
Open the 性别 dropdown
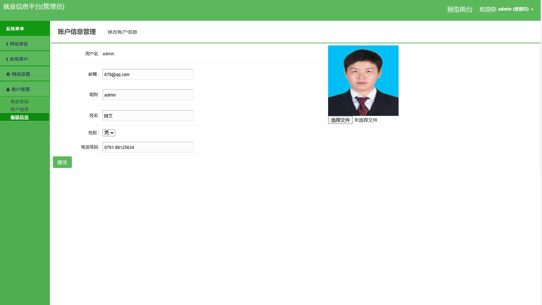click(x=109, y=133)
